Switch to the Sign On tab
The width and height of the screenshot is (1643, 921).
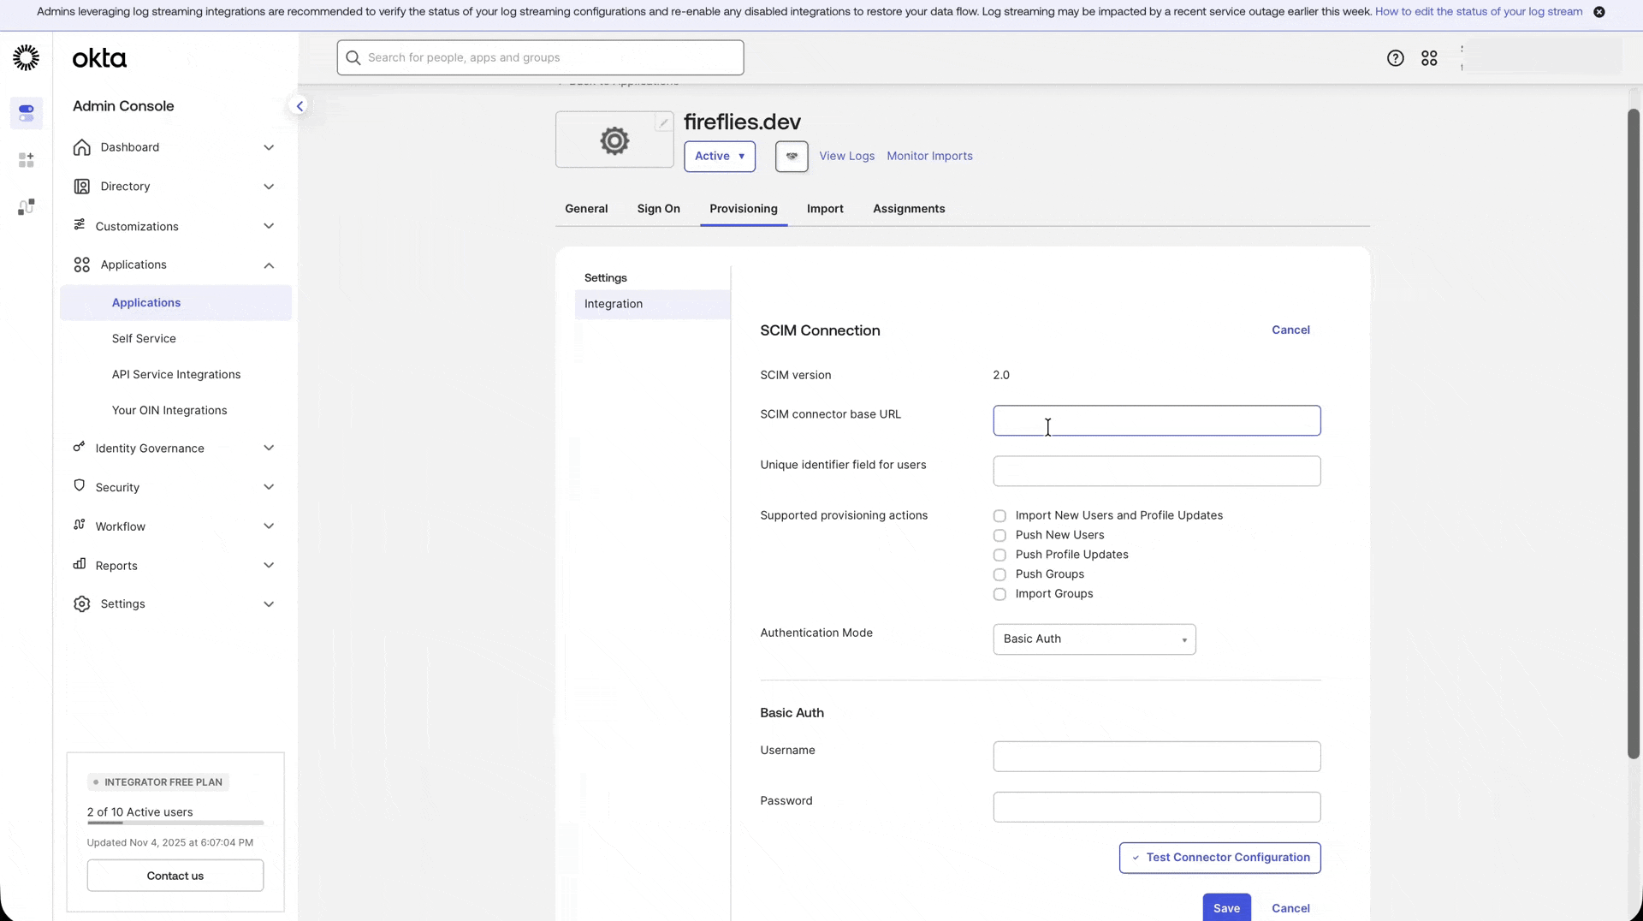tap(658, 209)
